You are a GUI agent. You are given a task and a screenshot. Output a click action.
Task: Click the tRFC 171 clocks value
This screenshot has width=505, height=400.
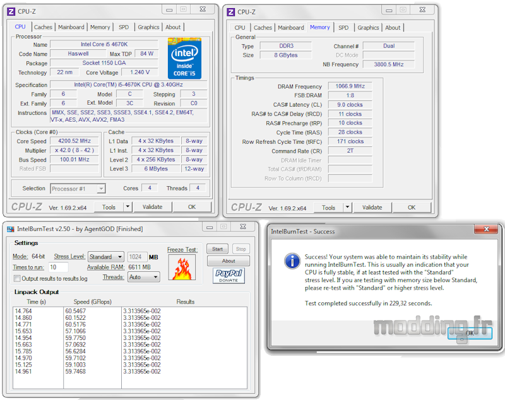[x=350, y=141]
